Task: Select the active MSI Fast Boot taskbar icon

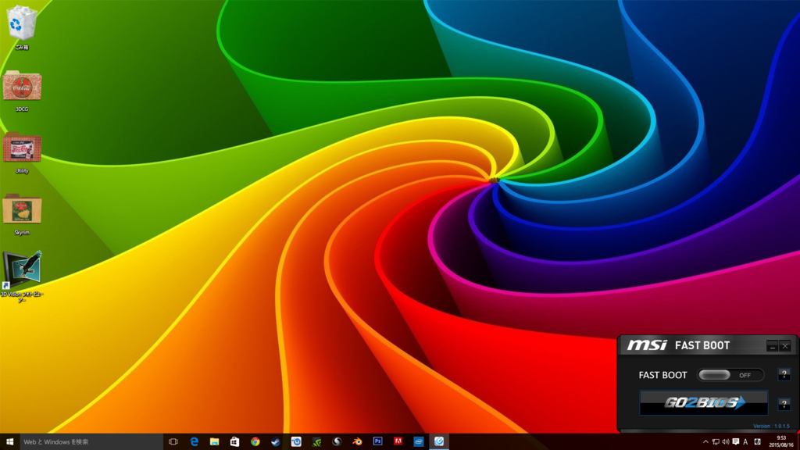Action: pyautogui.click(x=439, y=441)
